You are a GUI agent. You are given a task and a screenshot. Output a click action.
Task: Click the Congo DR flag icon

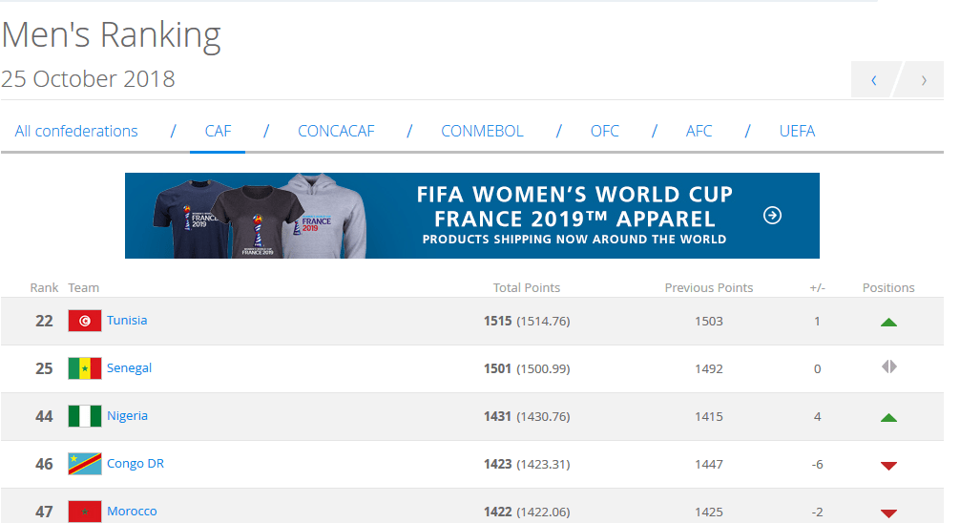click(x=85, y=464)
